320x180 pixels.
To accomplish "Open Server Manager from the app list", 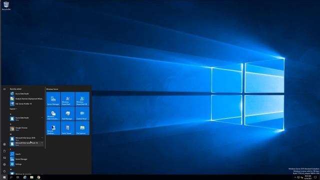I will (x=26, y=159).
